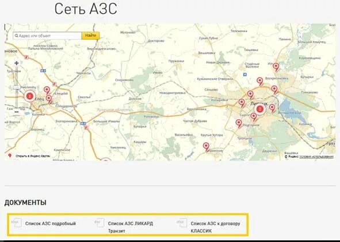Viewport: 340px width, 242px height.
Task: Click the map zoom out minus button
Action: [17, 112]
